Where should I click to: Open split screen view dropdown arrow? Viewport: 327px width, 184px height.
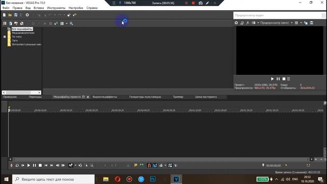point(258,23)
